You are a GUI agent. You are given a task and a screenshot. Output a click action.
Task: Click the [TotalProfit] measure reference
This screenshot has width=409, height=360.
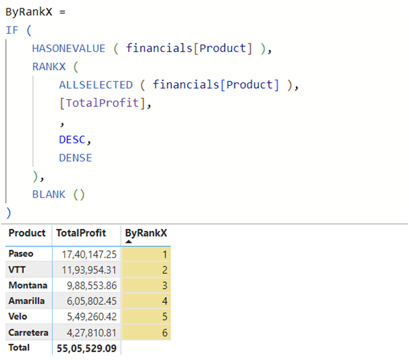[103, 103]
